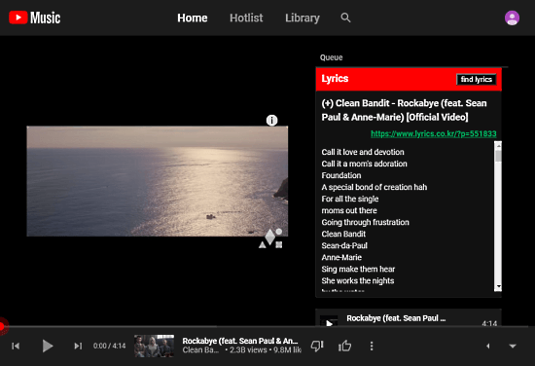Play the Rockabye queue item
Viewport: 535px width, 366px height.
coord(329,322)
